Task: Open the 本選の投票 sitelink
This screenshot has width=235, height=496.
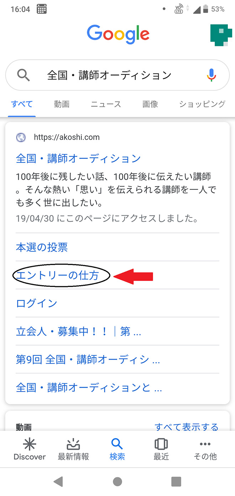Action: point(42,247)
